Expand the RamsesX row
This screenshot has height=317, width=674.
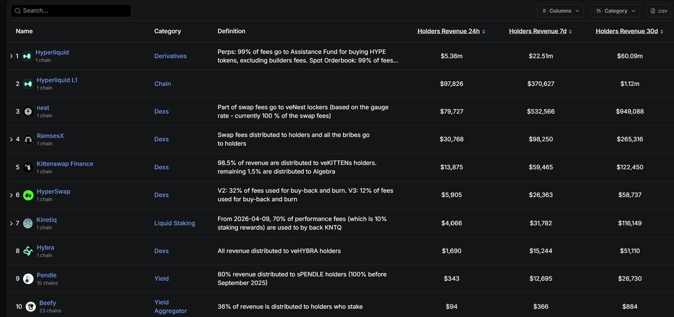(11, 139)
